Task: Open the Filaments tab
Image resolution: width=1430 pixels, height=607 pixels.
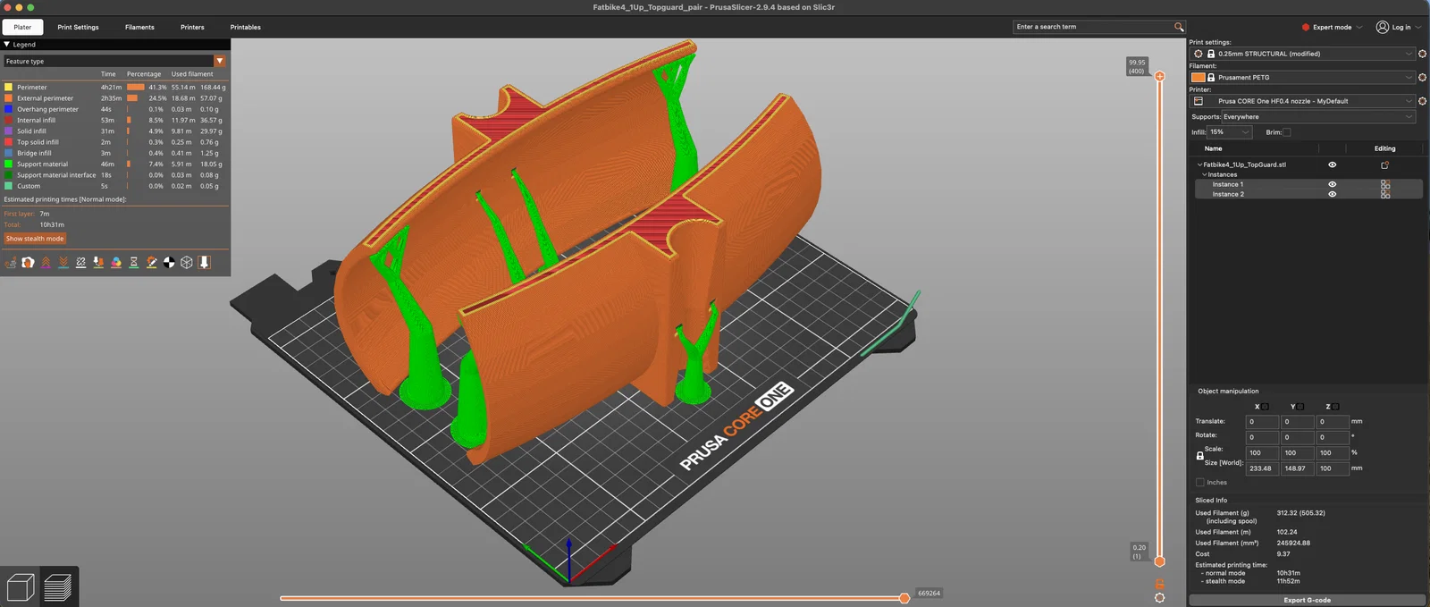Action: [139, 27]
